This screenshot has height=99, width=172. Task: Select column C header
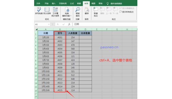coord(73,29)
